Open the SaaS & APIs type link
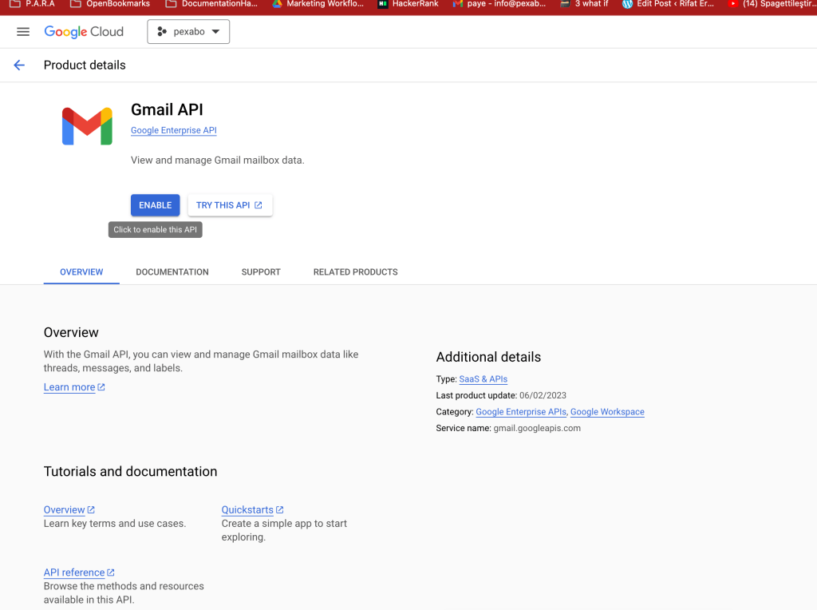The height and width of the screenshot is (610, 817). (483, 379)
